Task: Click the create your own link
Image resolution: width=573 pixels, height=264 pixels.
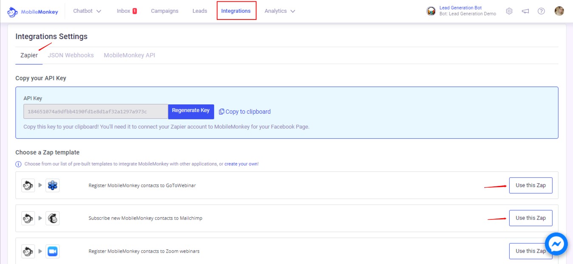Action: point(241,164)
